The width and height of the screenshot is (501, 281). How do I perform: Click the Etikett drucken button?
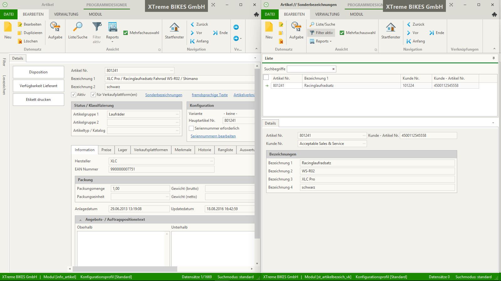click(x=38, y=100)
